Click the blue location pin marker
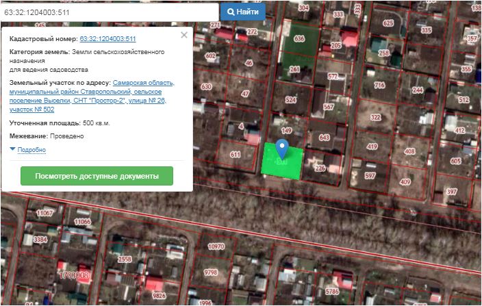Image resolution: width=482 pixels, height=306 pixels. click(282, 149)
